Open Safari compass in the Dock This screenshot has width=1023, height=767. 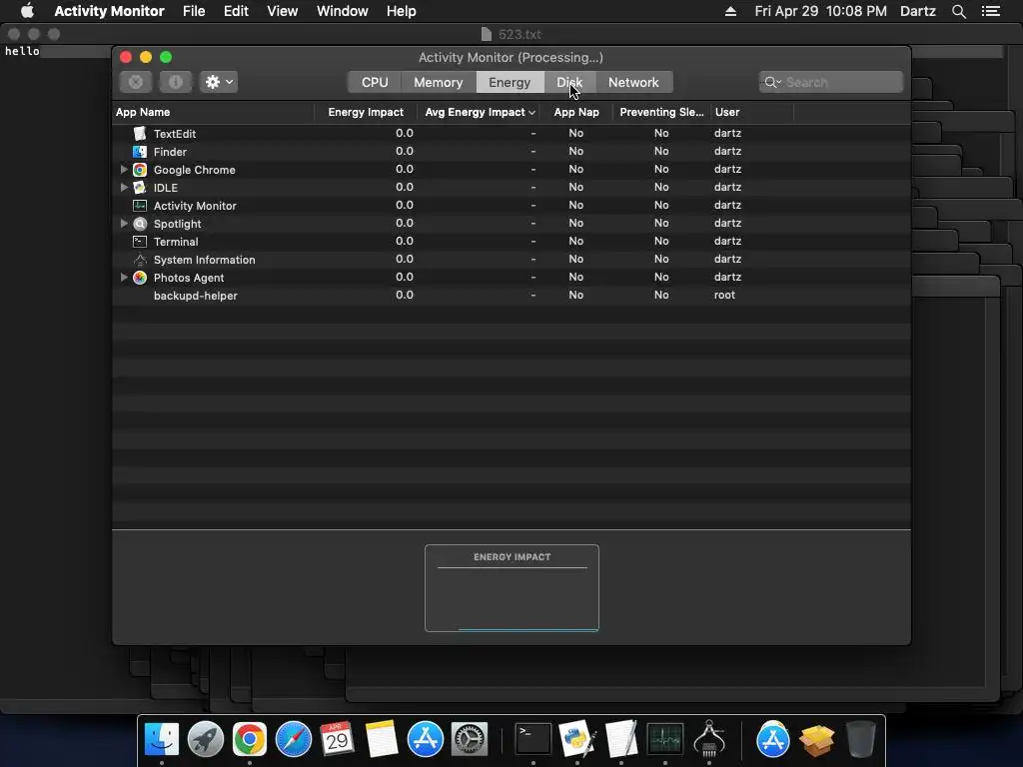click(294, 739)
